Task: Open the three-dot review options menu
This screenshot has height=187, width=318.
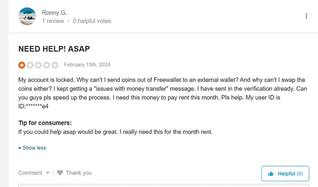Action: pos(306,16)
